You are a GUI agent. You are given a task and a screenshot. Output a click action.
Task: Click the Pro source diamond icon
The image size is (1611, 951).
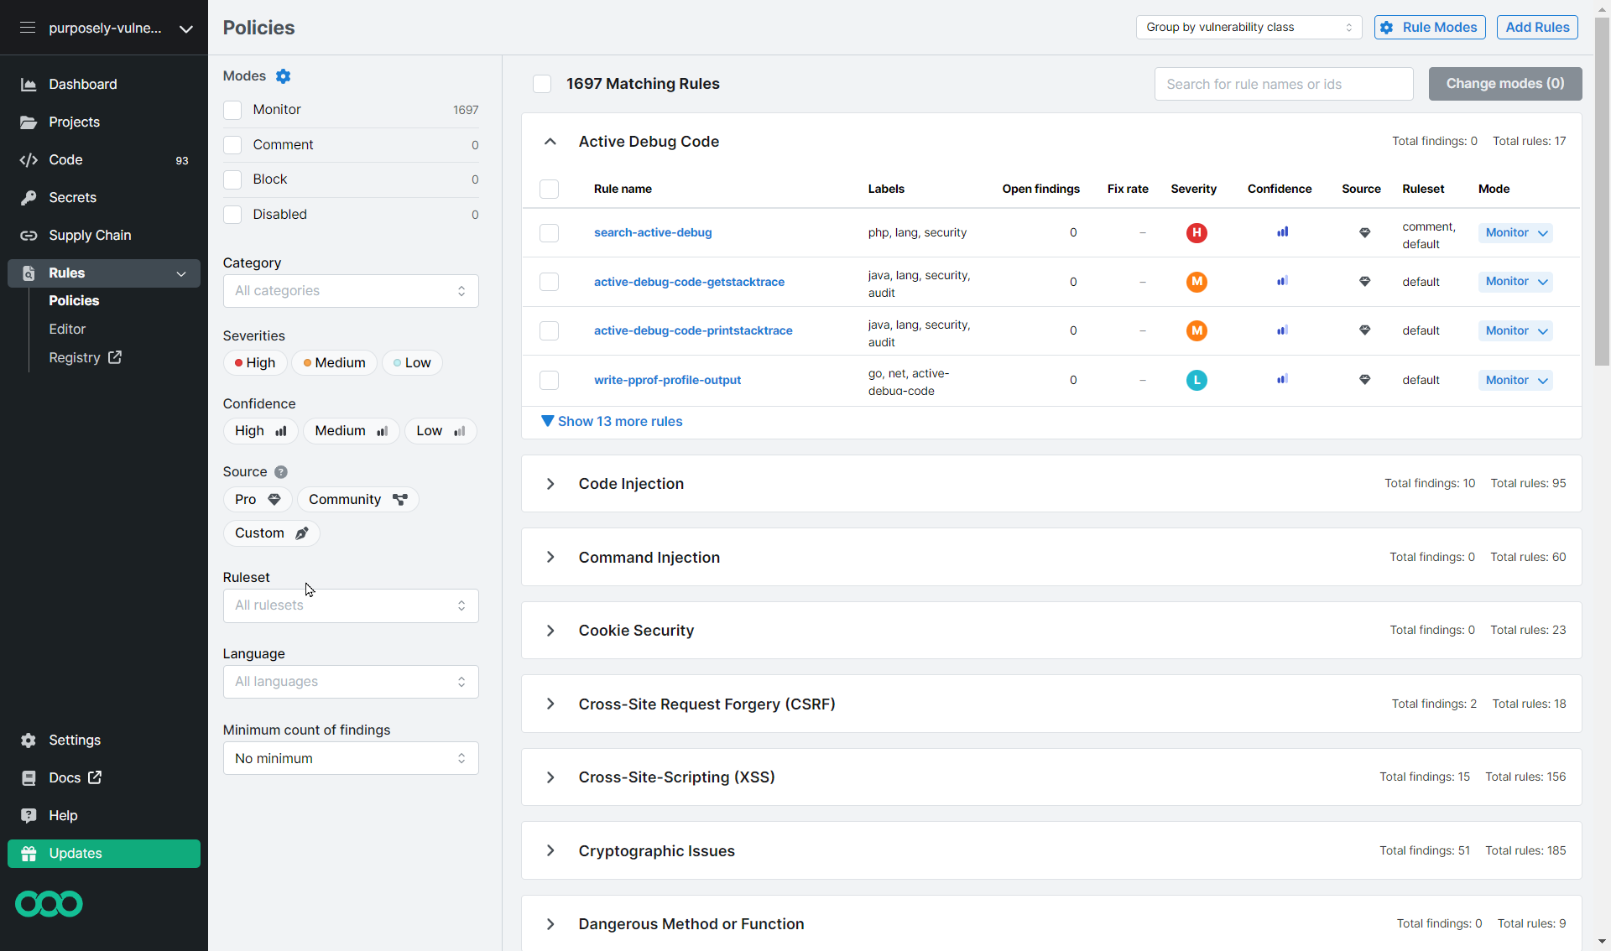tap(274, 499)
